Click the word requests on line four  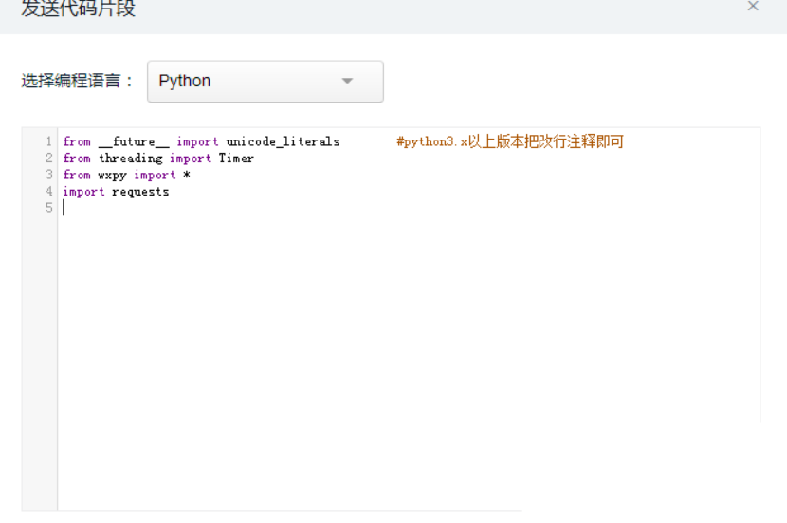(140, 192)
